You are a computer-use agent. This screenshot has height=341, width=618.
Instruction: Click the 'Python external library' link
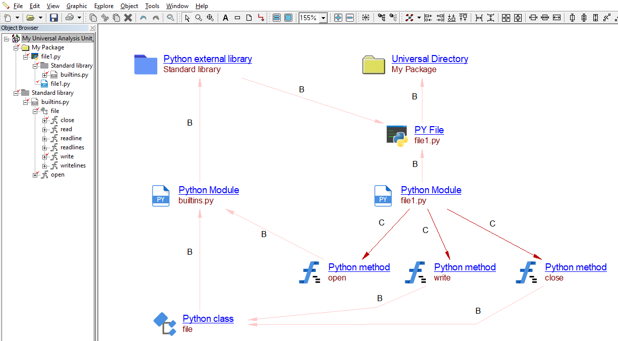(208, 59)
